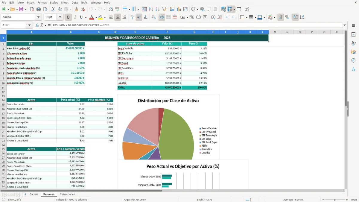
Task: Expand the Name Box dropdown
Action: click(x=29, y=25)
